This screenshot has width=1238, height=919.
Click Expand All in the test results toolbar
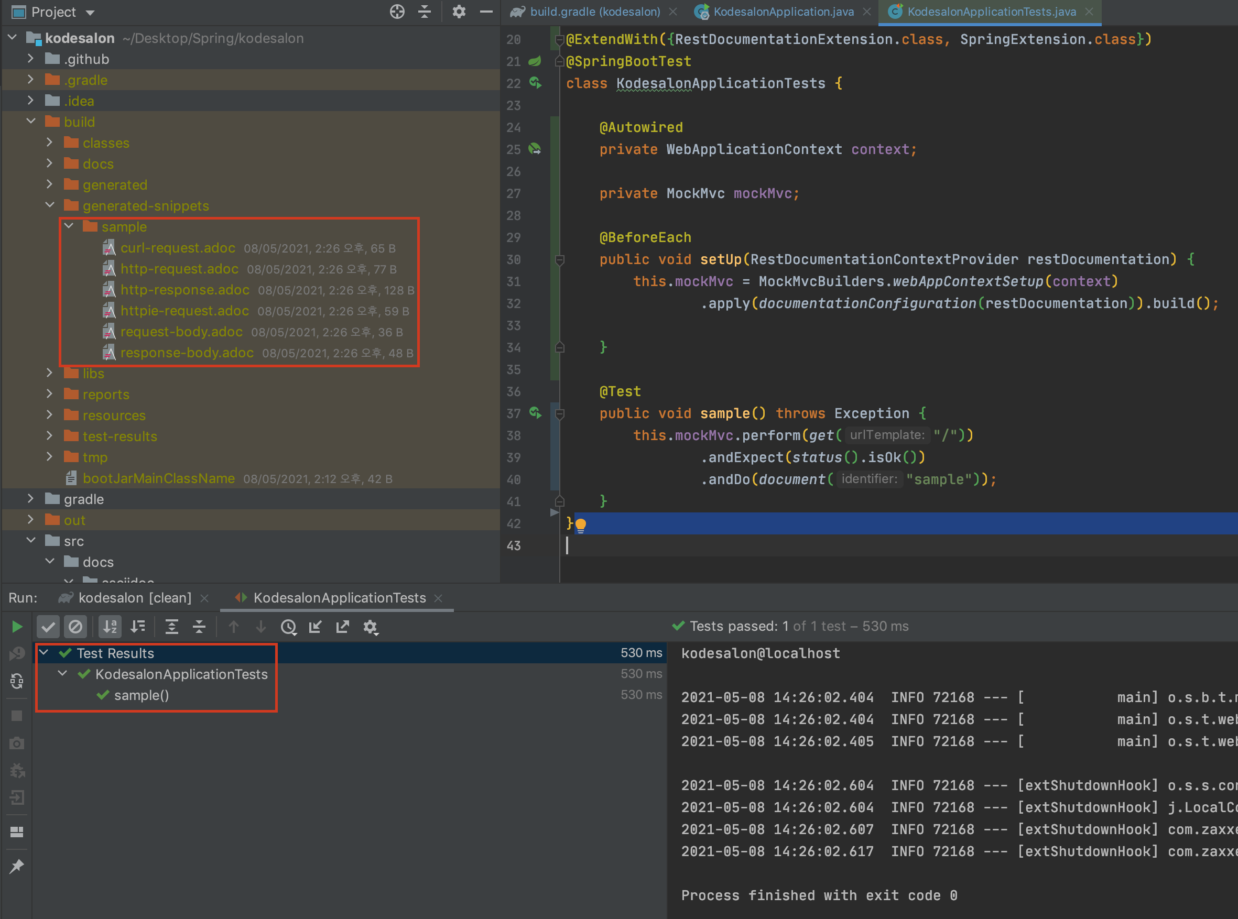coord(172,627)
